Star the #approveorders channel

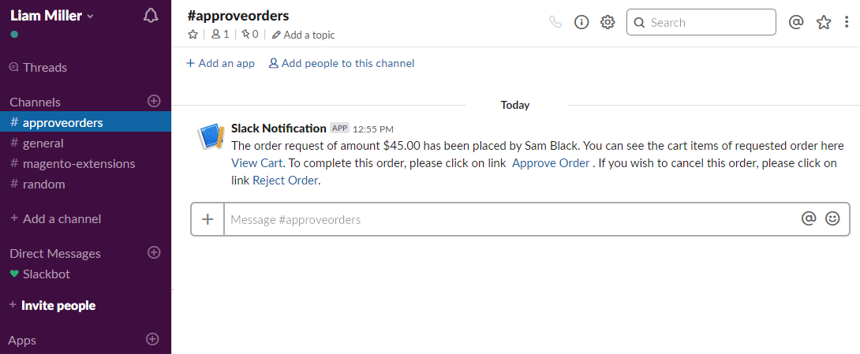tap(193, 34)
